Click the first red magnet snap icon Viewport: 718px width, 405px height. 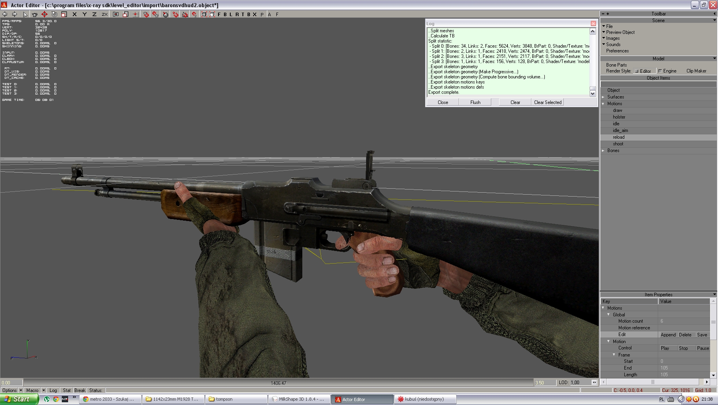[146, 14]
